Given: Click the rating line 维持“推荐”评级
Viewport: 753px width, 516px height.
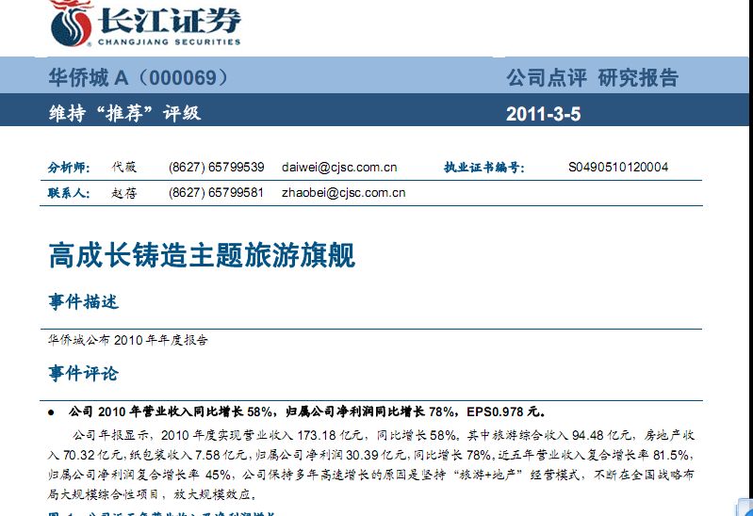Looking at the screenshot, I should (124, 113).
